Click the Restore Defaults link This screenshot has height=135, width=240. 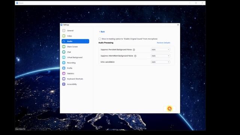(x=163, y=43)
